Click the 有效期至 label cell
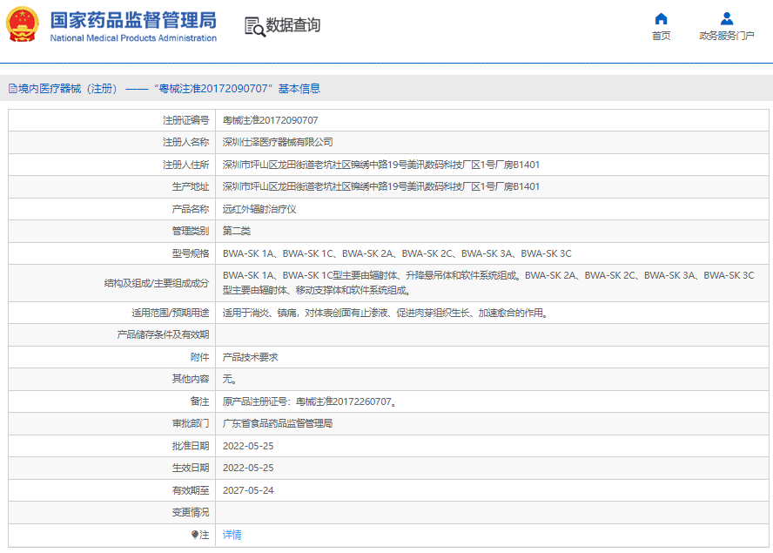This screenshot has height=553, width=773. pos(112,490)
